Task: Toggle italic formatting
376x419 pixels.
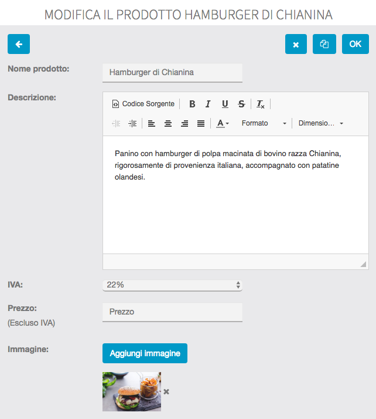Action: [x=208, y=104]
